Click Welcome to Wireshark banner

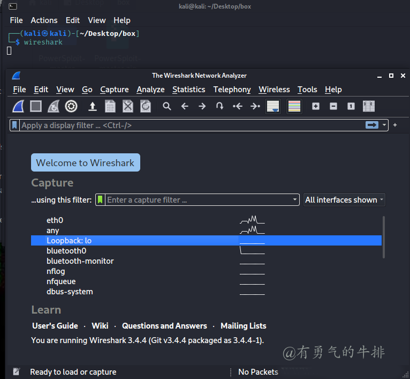[x=86, y=162]
